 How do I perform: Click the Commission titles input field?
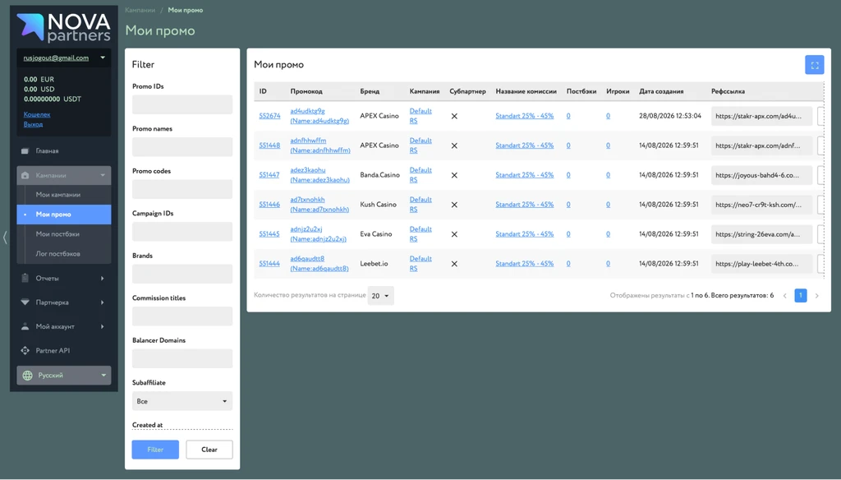pyautogui.click(x=182, y=316)
